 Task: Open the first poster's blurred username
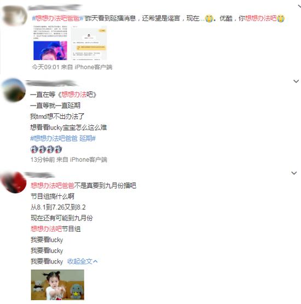(x=55, y=8)
